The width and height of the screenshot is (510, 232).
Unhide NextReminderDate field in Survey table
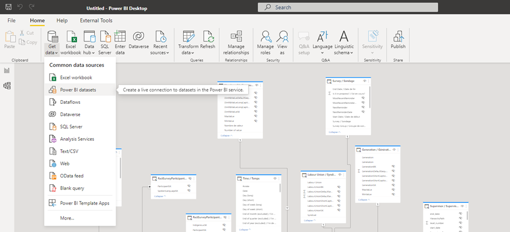point(363,112)
